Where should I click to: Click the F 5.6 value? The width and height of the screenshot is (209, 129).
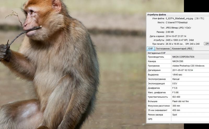[175, 88]
